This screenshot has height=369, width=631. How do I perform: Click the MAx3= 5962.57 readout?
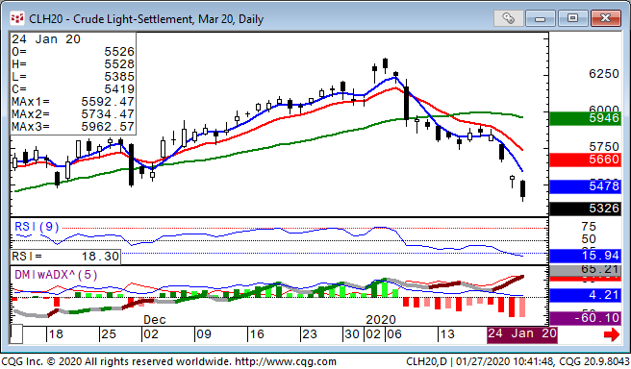[x=72, y=127]
